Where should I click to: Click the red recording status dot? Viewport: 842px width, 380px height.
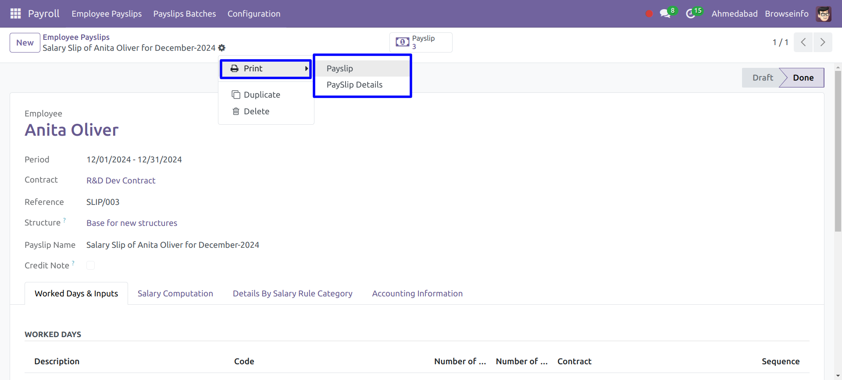coord(649,14)
